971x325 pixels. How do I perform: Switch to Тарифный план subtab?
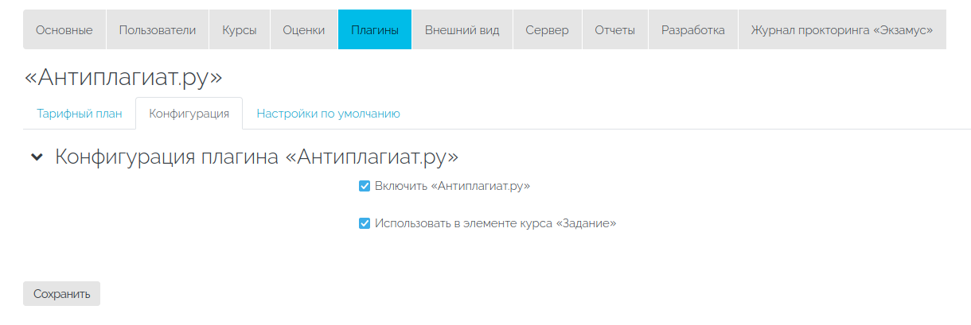[x=80, y=114]
